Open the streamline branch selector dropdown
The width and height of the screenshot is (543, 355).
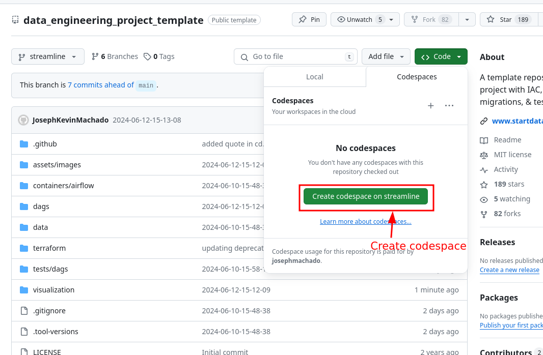coord(47,56)
